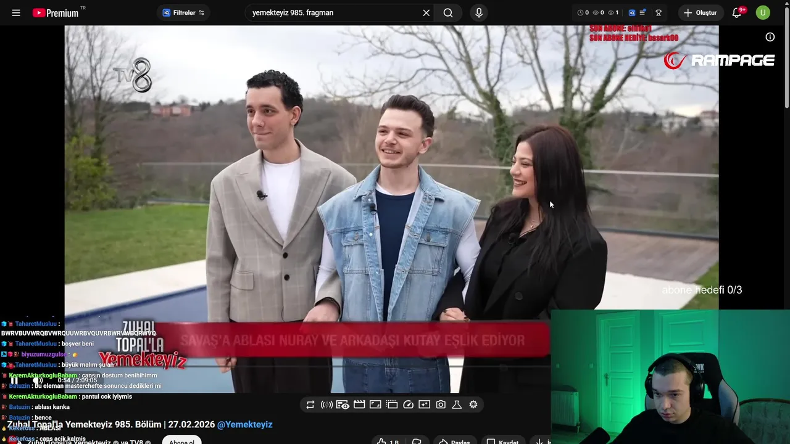Image resolution: width=790 pixels, height=444 pixels.
Task: Click the chat username biyuzumuzgulse
Action: (x=44, y=355)
